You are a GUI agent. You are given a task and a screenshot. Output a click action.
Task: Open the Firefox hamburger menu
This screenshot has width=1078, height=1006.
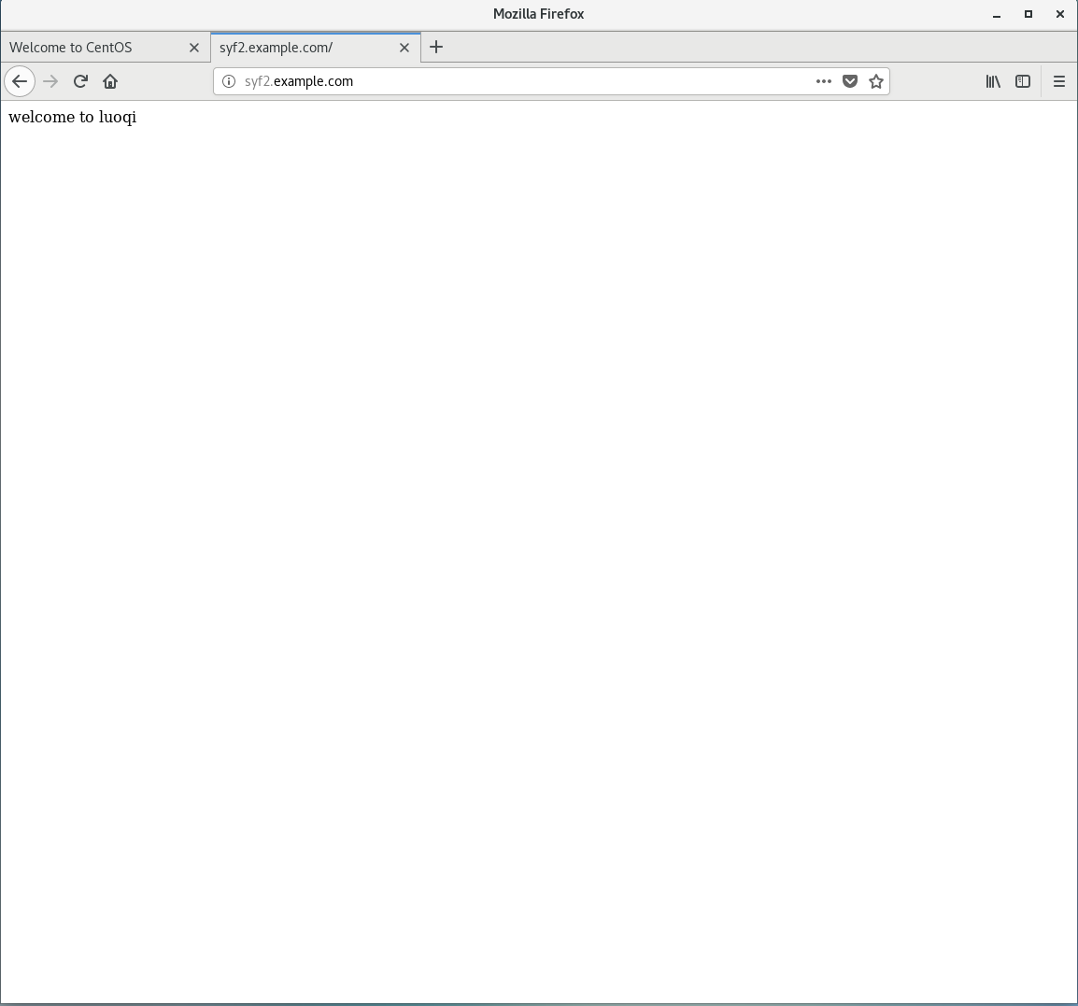(1058, 81)
